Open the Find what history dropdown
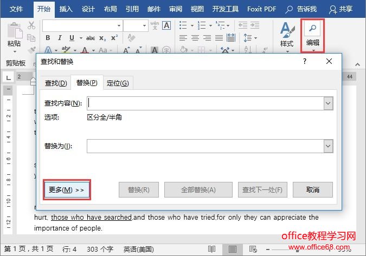 (328, 103)
